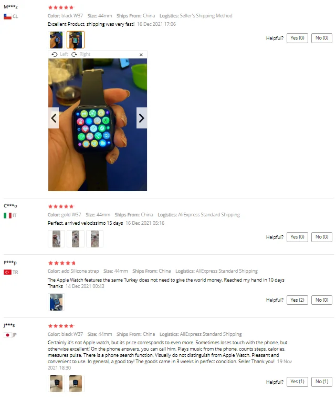Click Yes (1) on J***s's review

tap(297, 382)
